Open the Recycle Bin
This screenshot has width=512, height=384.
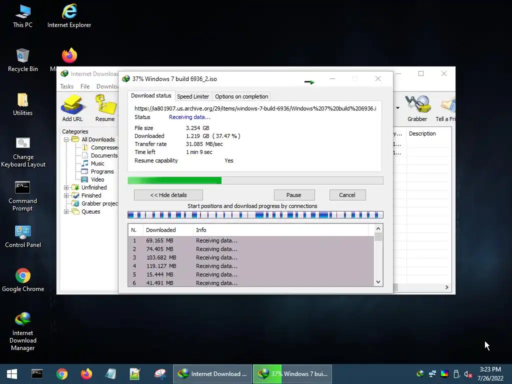(22, 60)
